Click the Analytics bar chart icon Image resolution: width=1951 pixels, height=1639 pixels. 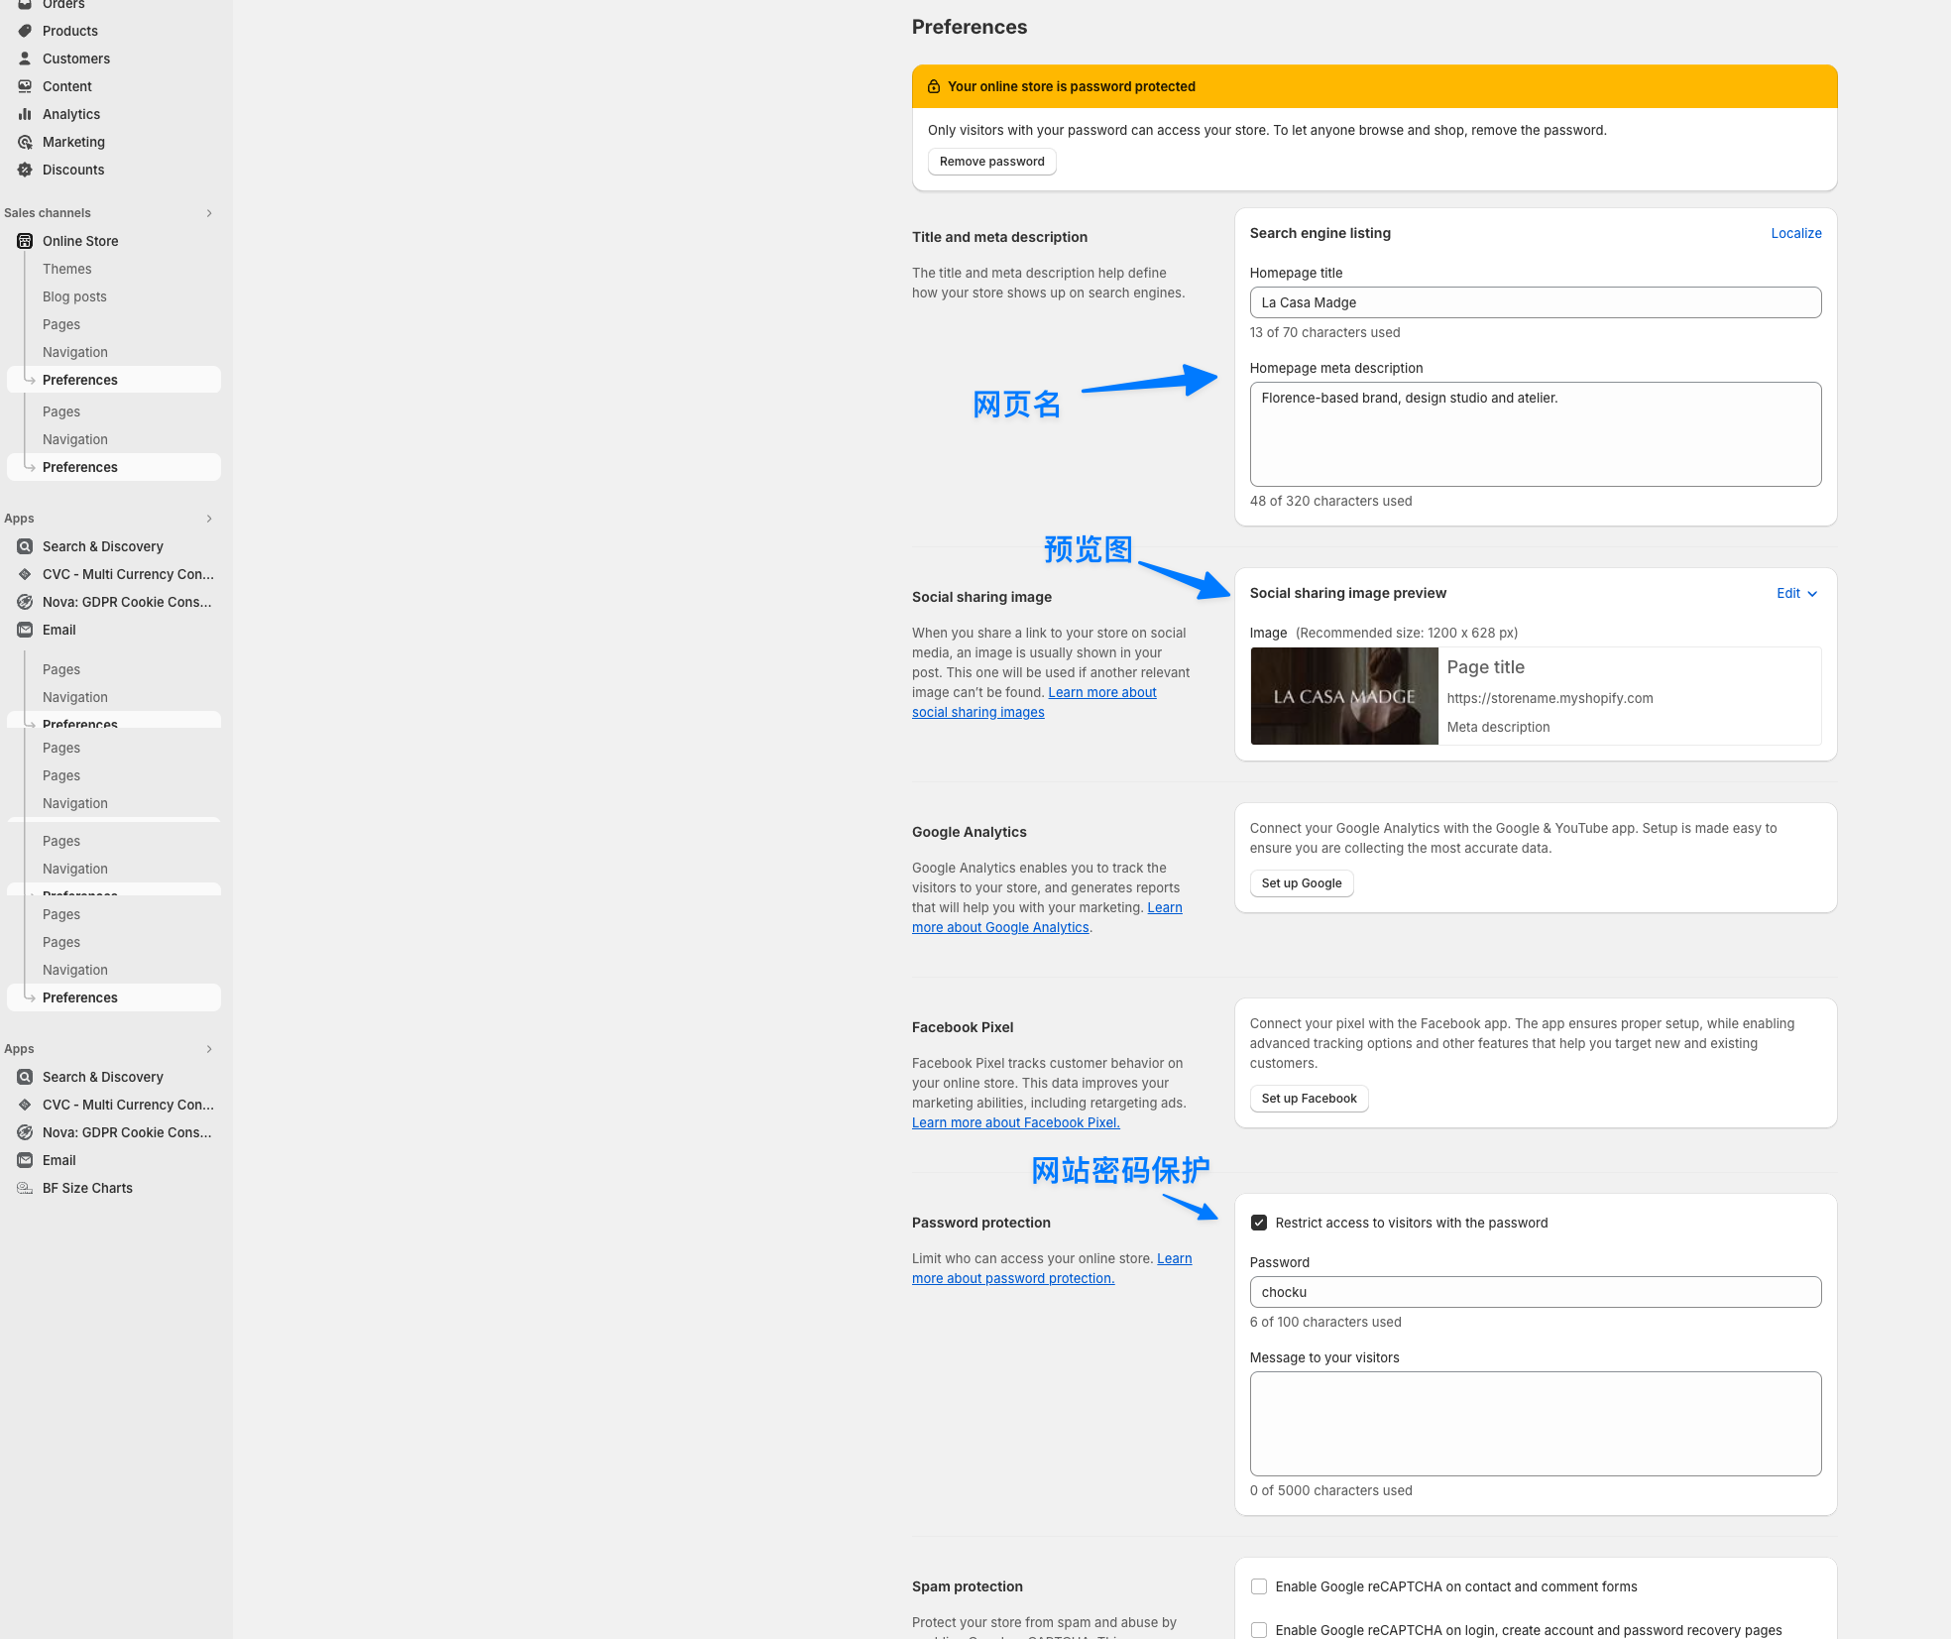pos(25,114)
